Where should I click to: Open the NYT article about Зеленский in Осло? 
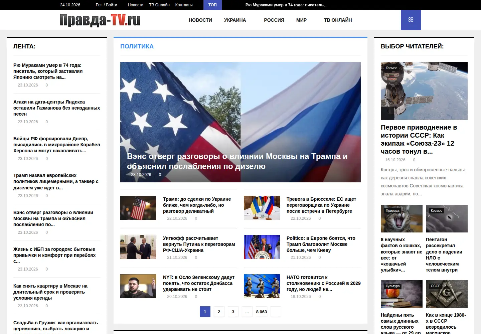coord(199,283)
